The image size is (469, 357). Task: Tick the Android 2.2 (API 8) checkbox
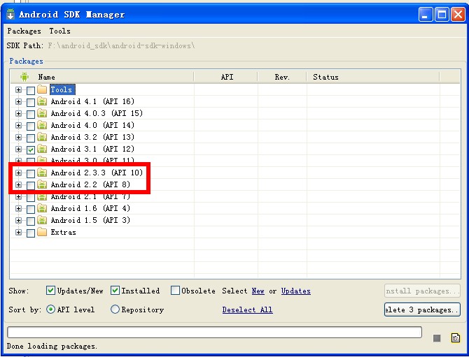pos(31,185)
